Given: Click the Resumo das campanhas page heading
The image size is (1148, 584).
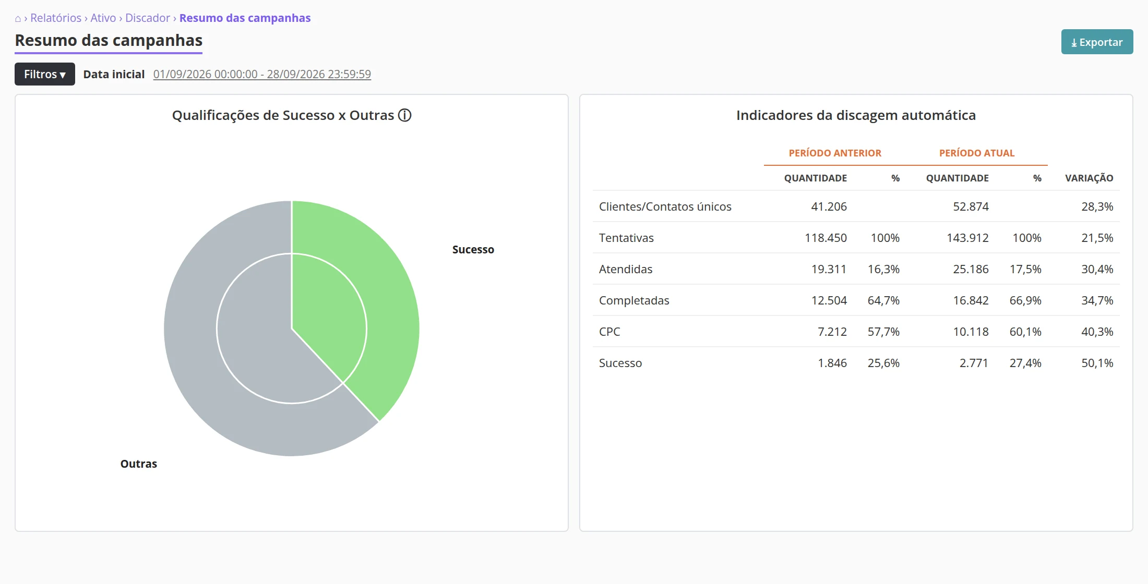Looking at the screenshot, I should pos(109,40).
